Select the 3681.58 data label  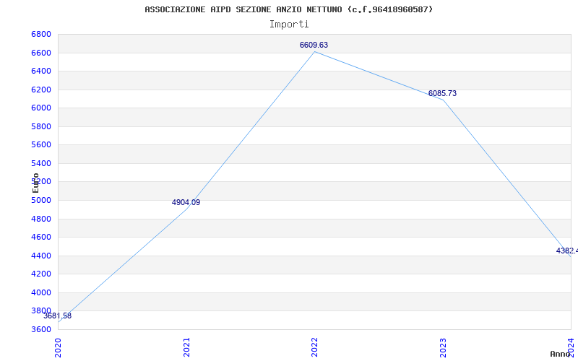click(58, 316)
